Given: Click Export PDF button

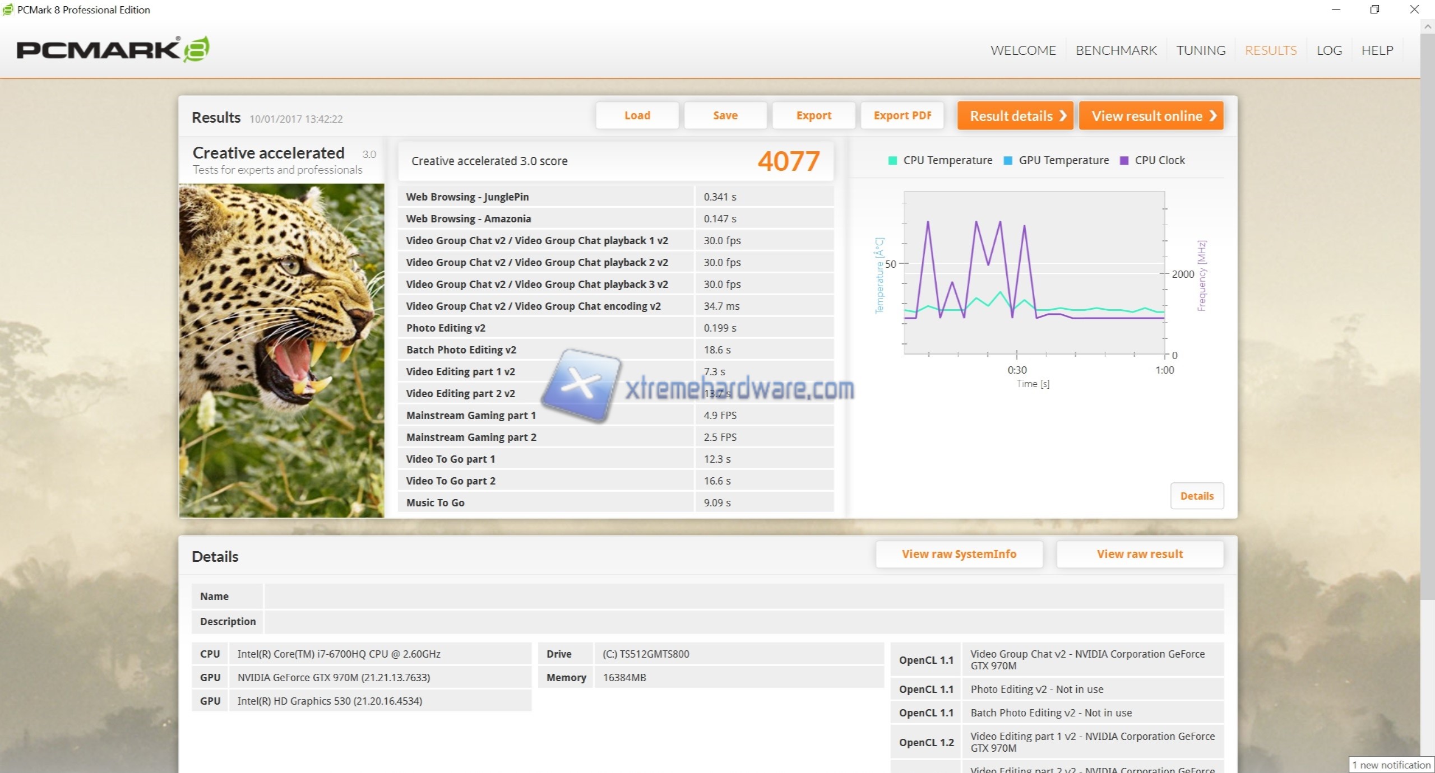Looking at the screenshot, I should tap(902, 115).
